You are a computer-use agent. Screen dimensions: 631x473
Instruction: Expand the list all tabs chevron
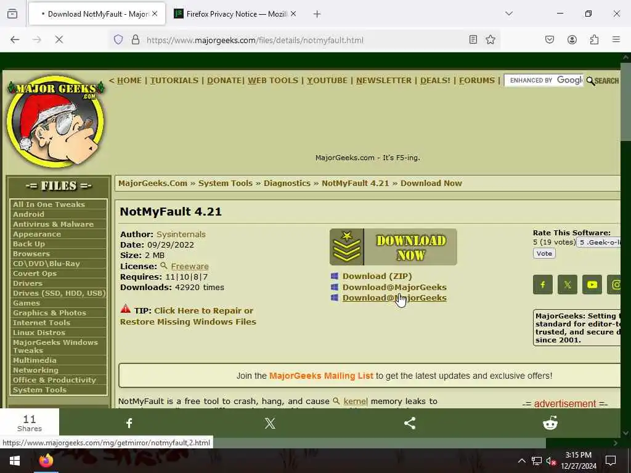(509, 14)
